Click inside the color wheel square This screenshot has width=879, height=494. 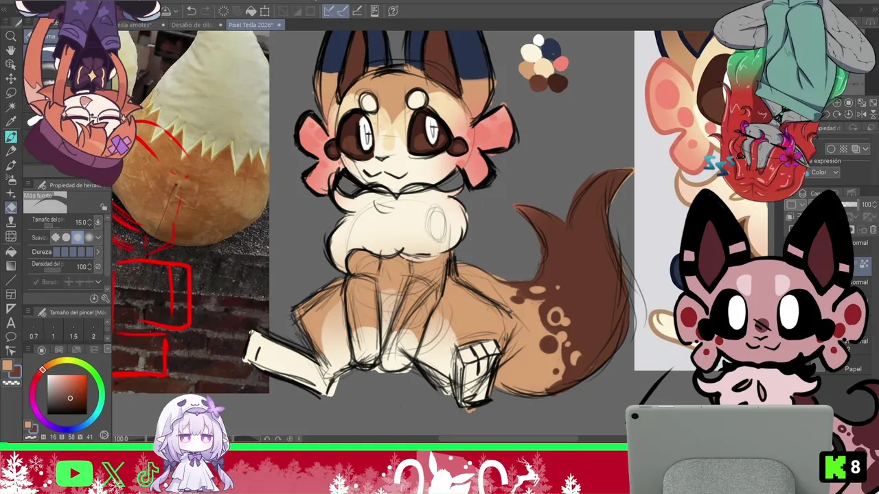(x=67, y=395)
